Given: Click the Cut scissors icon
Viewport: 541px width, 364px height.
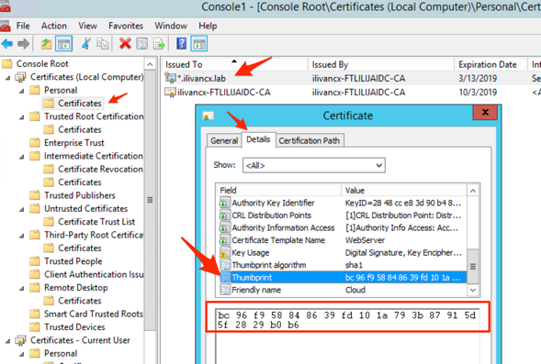Looking at the screenshot, I should point(86,44).
